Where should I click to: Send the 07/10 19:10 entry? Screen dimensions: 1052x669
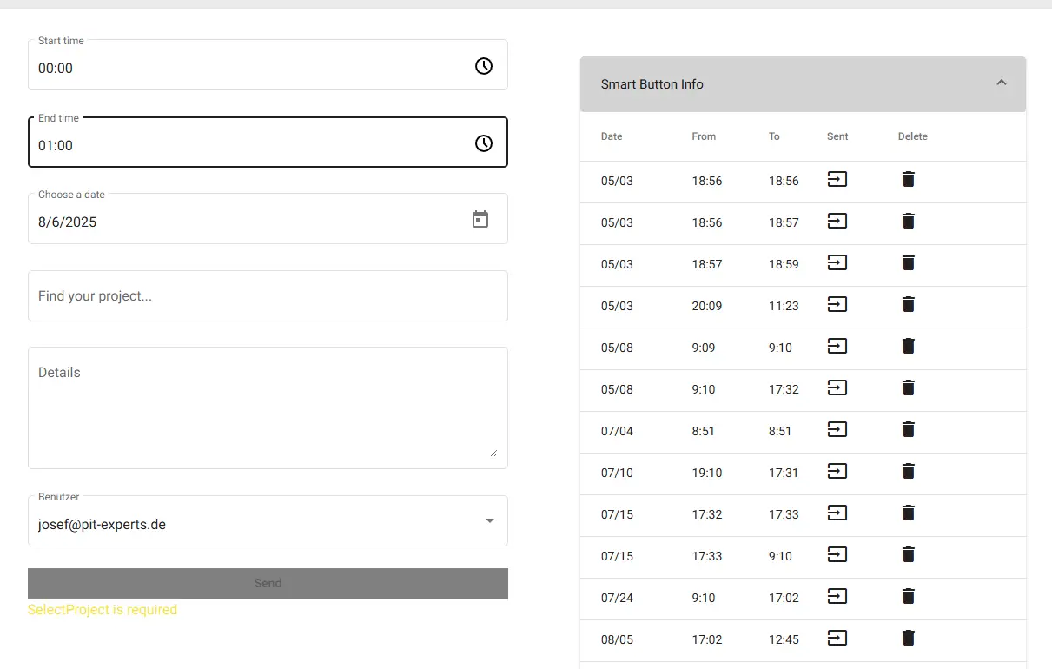point(837,472)
